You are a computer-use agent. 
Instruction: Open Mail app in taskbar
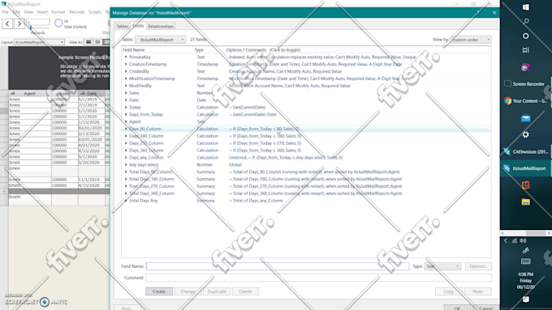tap(525, 118)
